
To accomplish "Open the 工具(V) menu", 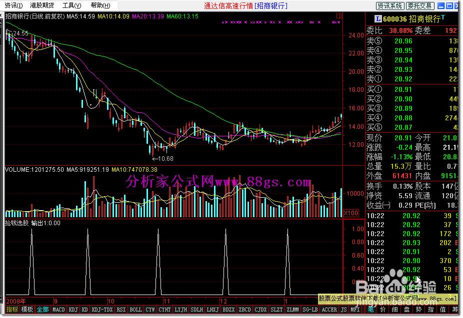I will (72, 5).
